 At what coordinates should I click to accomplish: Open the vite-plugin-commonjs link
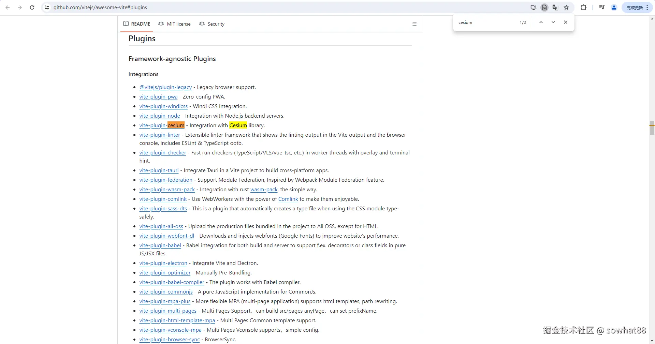coord(166,292)
